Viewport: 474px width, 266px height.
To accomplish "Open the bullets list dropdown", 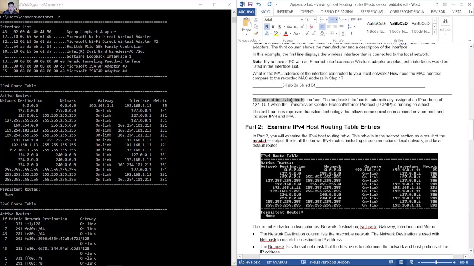I will 326,20.
